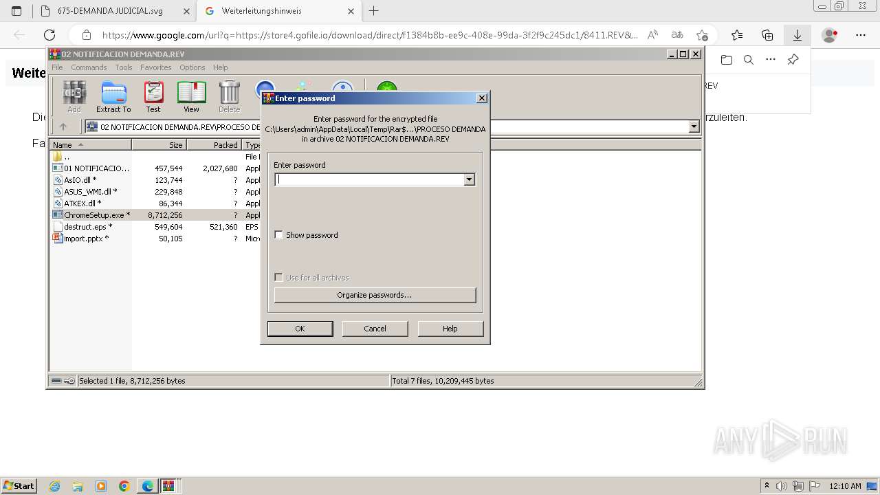Open Edge Collections icon
880x495 pixels.
coord(767,35)
